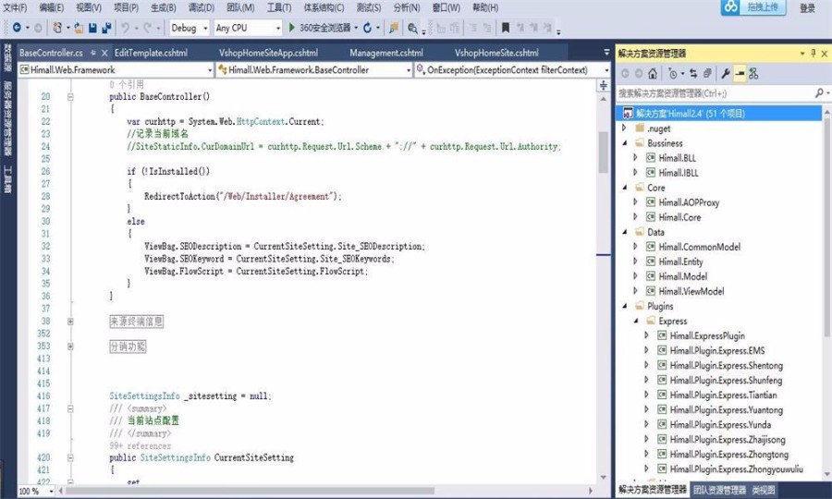Viewport: 832px width, 499px height.
Task: Click the green Start debugging arrow
Action: (x=292, y=29)
